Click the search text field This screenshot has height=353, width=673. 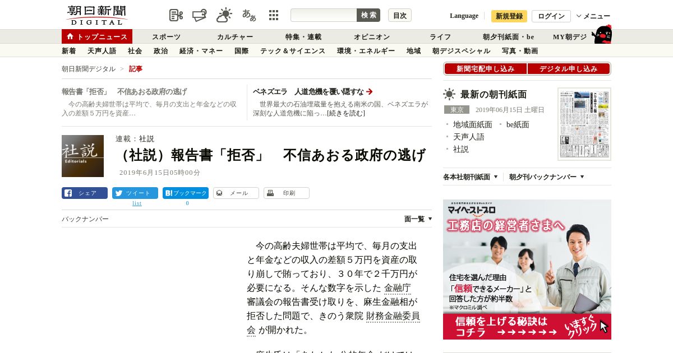[x=324, y=15]
